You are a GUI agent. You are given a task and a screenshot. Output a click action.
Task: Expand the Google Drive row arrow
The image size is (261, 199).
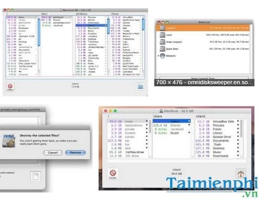[x=238, y=137]
